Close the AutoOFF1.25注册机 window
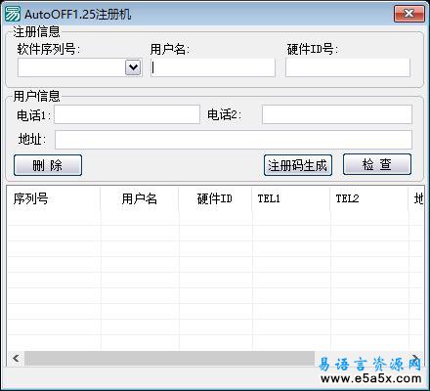The width and height of the screenshot is (430, 391). point(409,14)
